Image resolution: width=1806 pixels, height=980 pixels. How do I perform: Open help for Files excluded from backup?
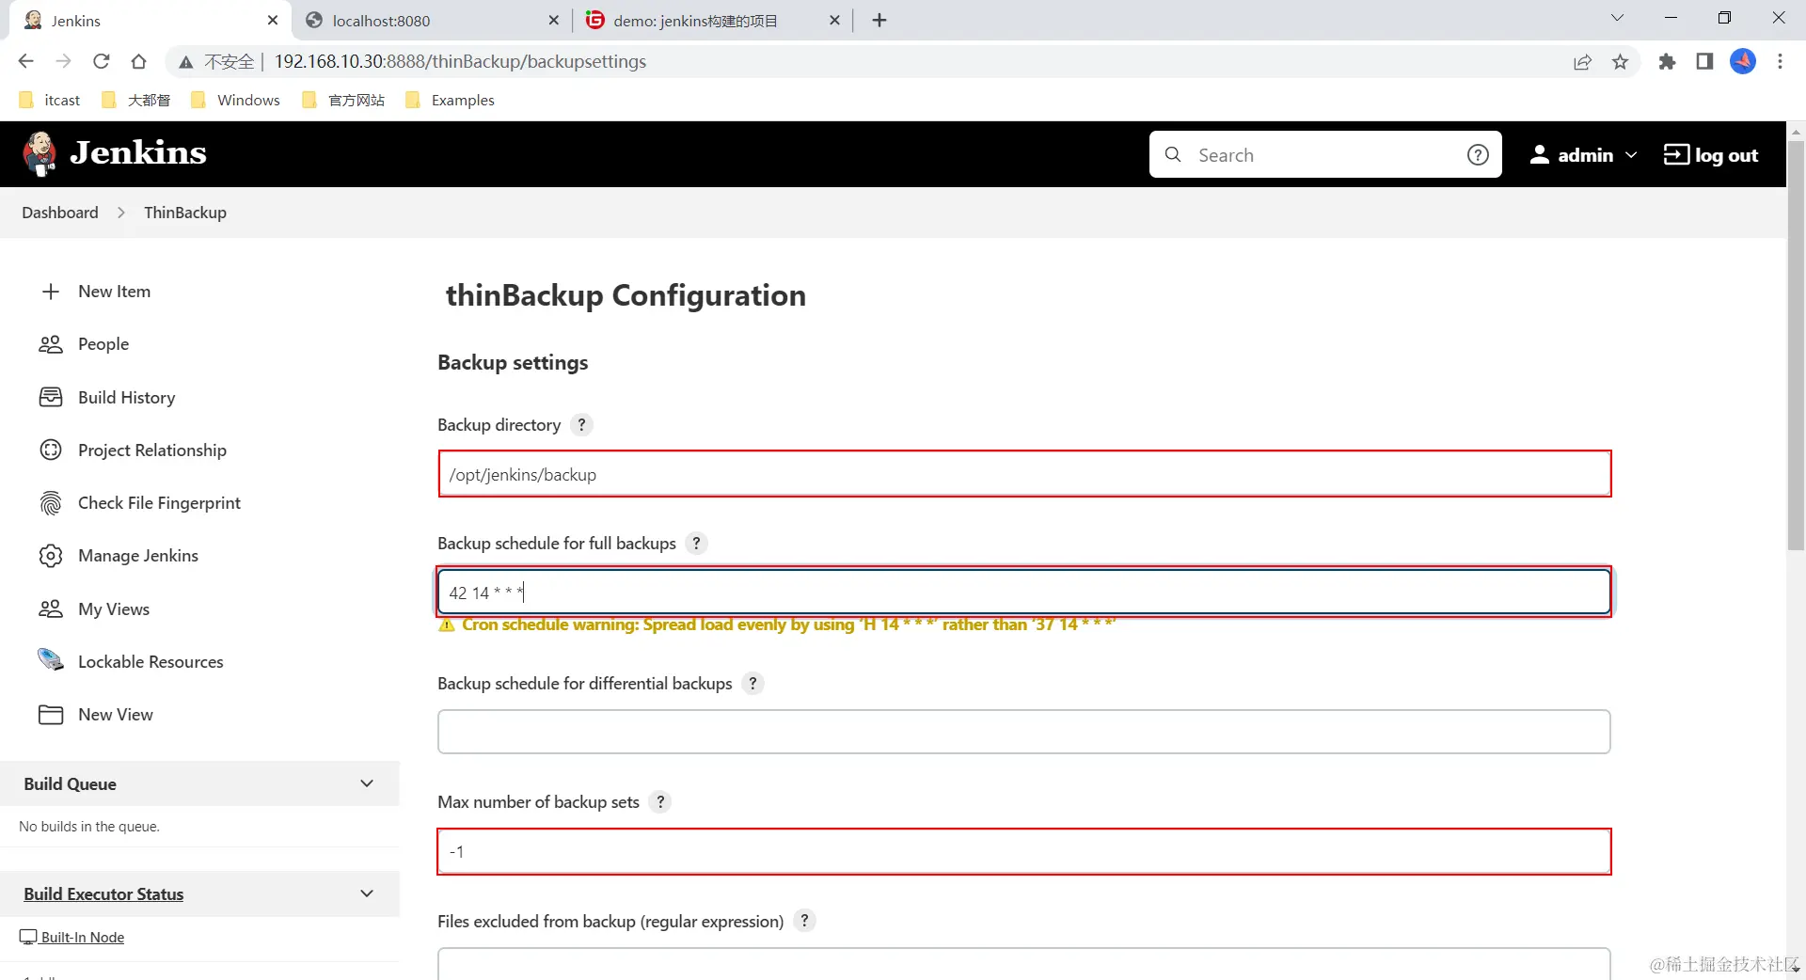coord(804,922)
